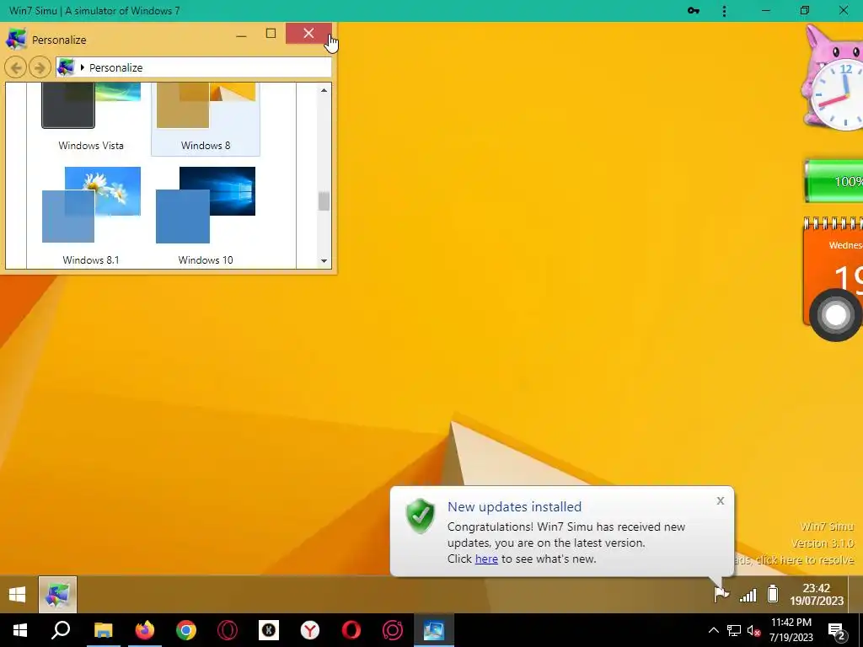
Task: Open the three-dot menu in title bar
Action: tap(724, 10)
